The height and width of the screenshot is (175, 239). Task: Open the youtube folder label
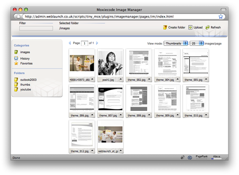(x=26, y=89)
